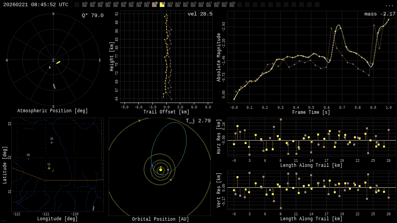Select station box 07 in top strip
Viewport: 397px width, 223px height.
[x=131, y=5]
